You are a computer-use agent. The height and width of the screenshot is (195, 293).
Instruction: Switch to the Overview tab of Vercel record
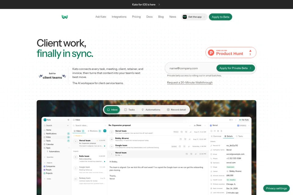click(x=216, y=136)
